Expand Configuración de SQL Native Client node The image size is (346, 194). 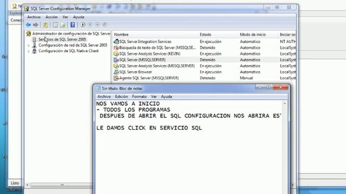(29, 51)
